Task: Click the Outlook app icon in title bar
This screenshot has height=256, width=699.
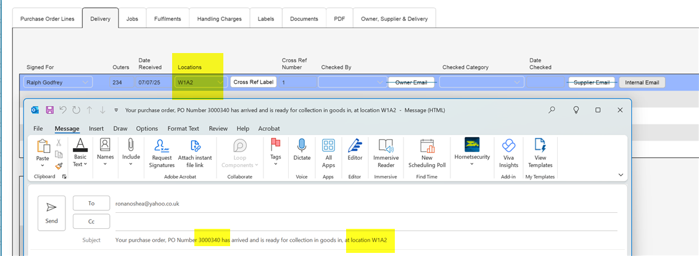Action: click(x=35, y=110)
